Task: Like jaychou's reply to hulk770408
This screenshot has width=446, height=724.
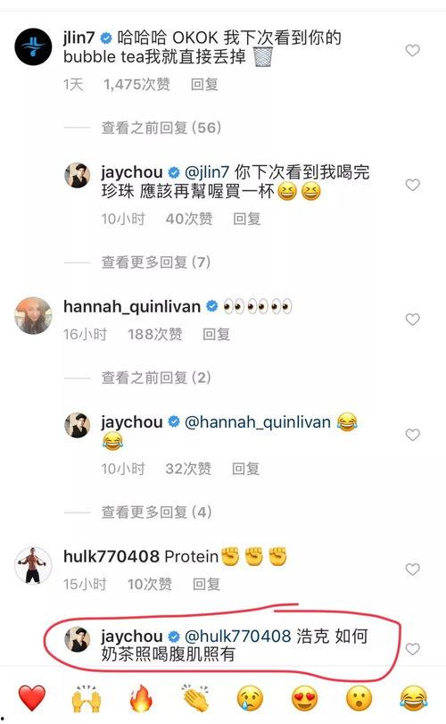Action: tap(412, 649)
